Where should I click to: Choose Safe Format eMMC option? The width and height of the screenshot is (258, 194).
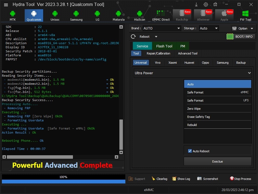[x=218, y=92]
